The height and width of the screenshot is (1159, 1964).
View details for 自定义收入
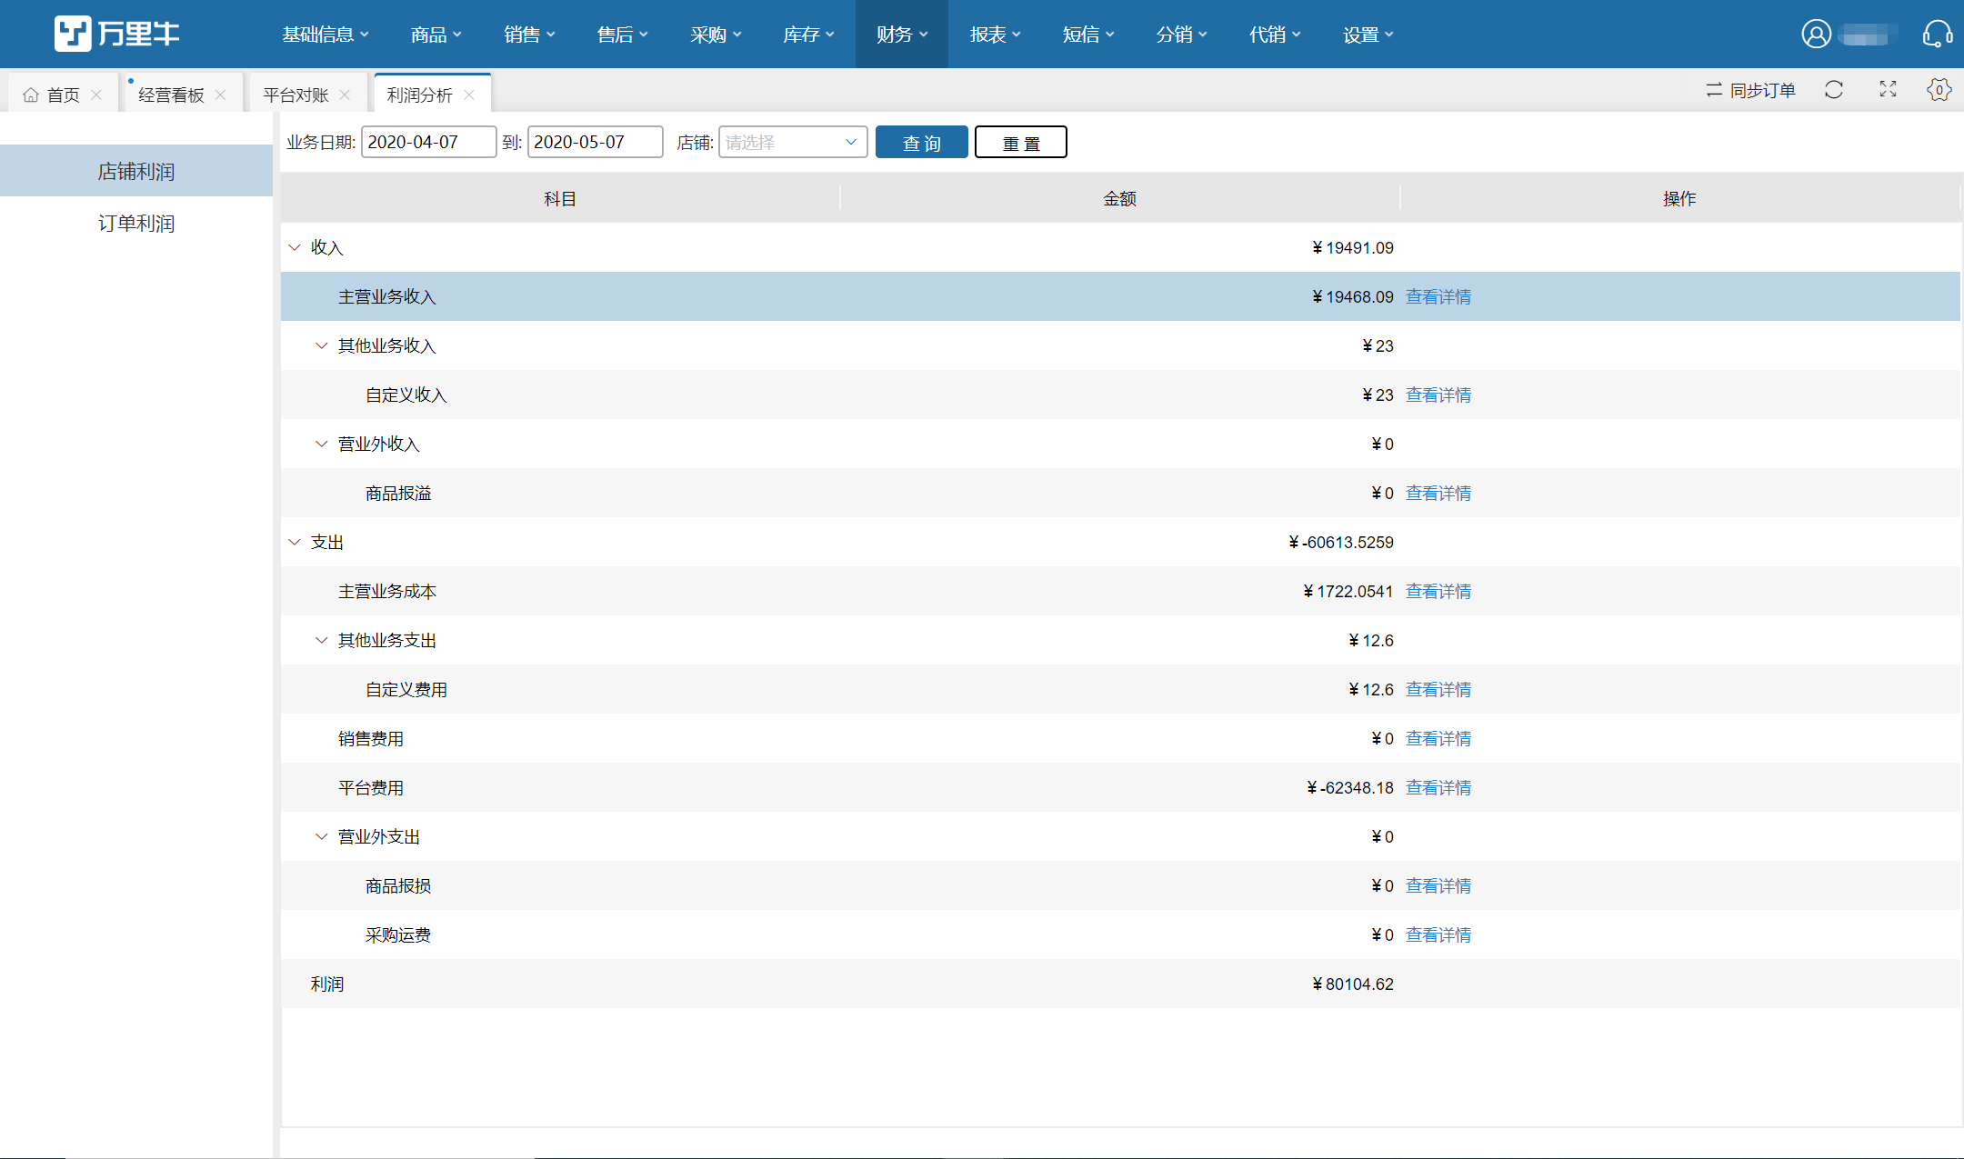[x=1438, y=395]
